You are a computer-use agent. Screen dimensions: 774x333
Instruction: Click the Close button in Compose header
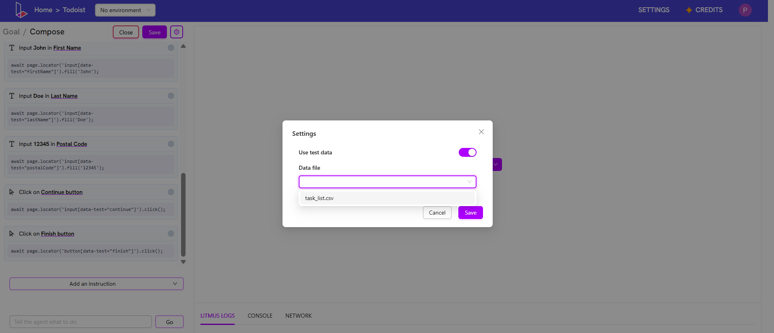point(126,32)
